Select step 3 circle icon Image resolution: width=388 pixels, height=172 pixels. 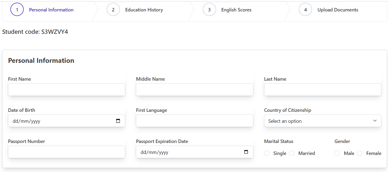tap(209, 10)
